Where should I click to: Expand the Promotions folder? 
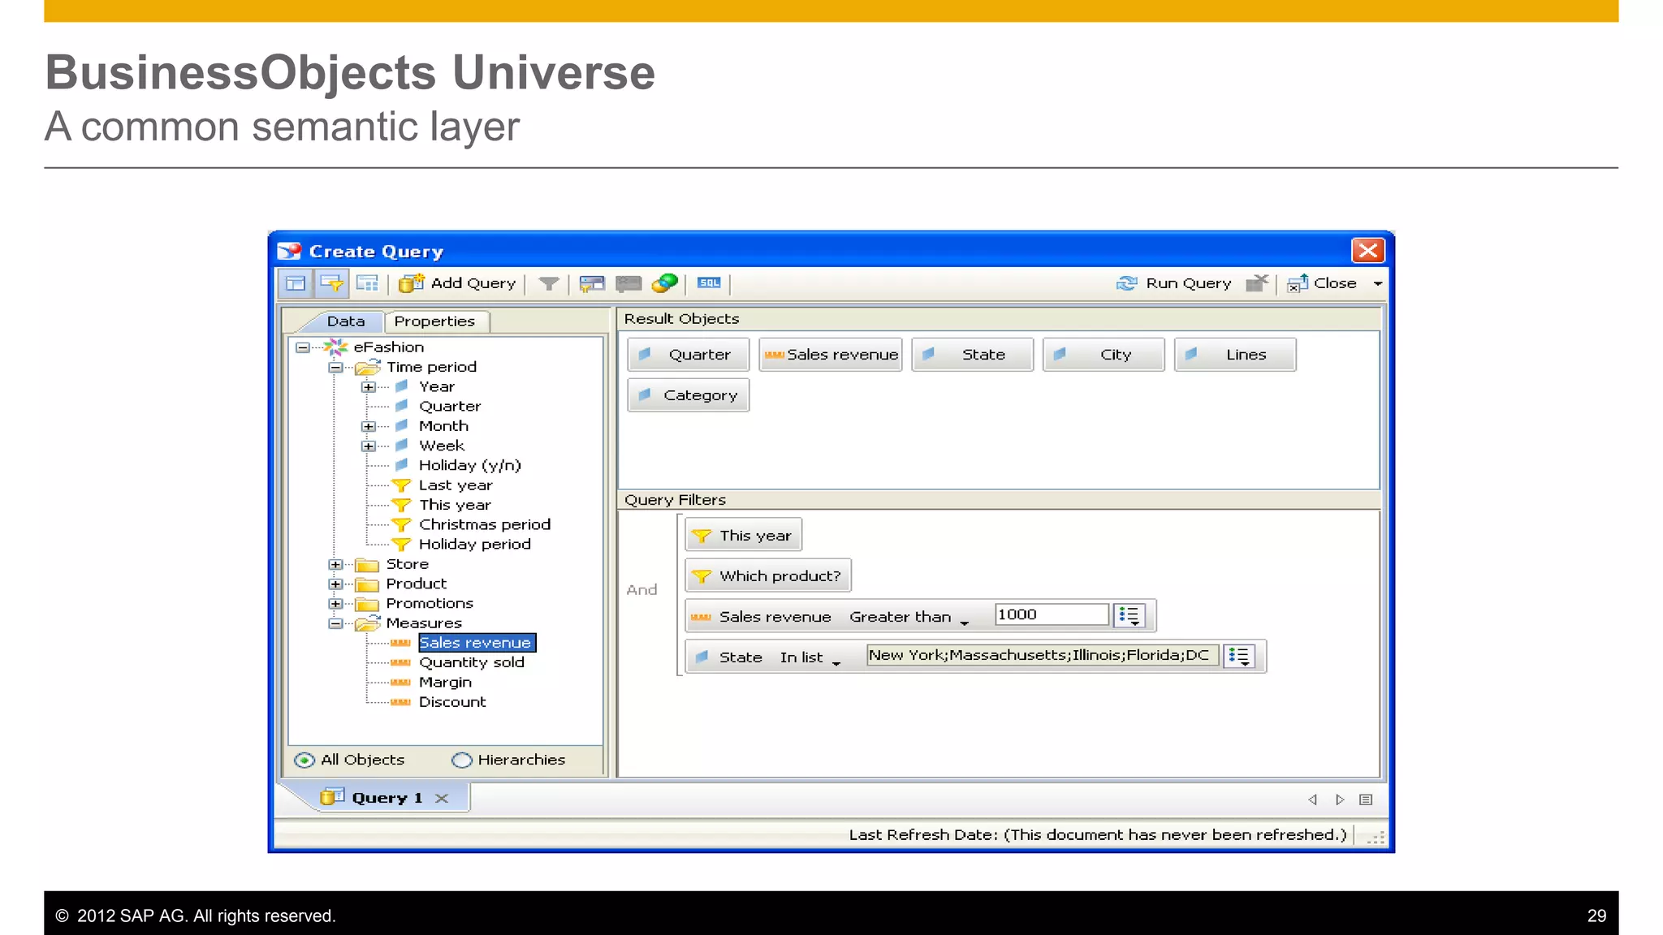(x=335, y=604)
